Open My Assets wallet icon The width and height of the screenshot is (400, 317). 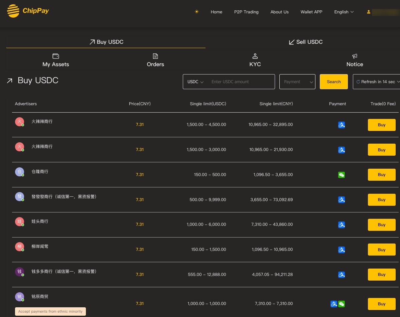(55, 56)
